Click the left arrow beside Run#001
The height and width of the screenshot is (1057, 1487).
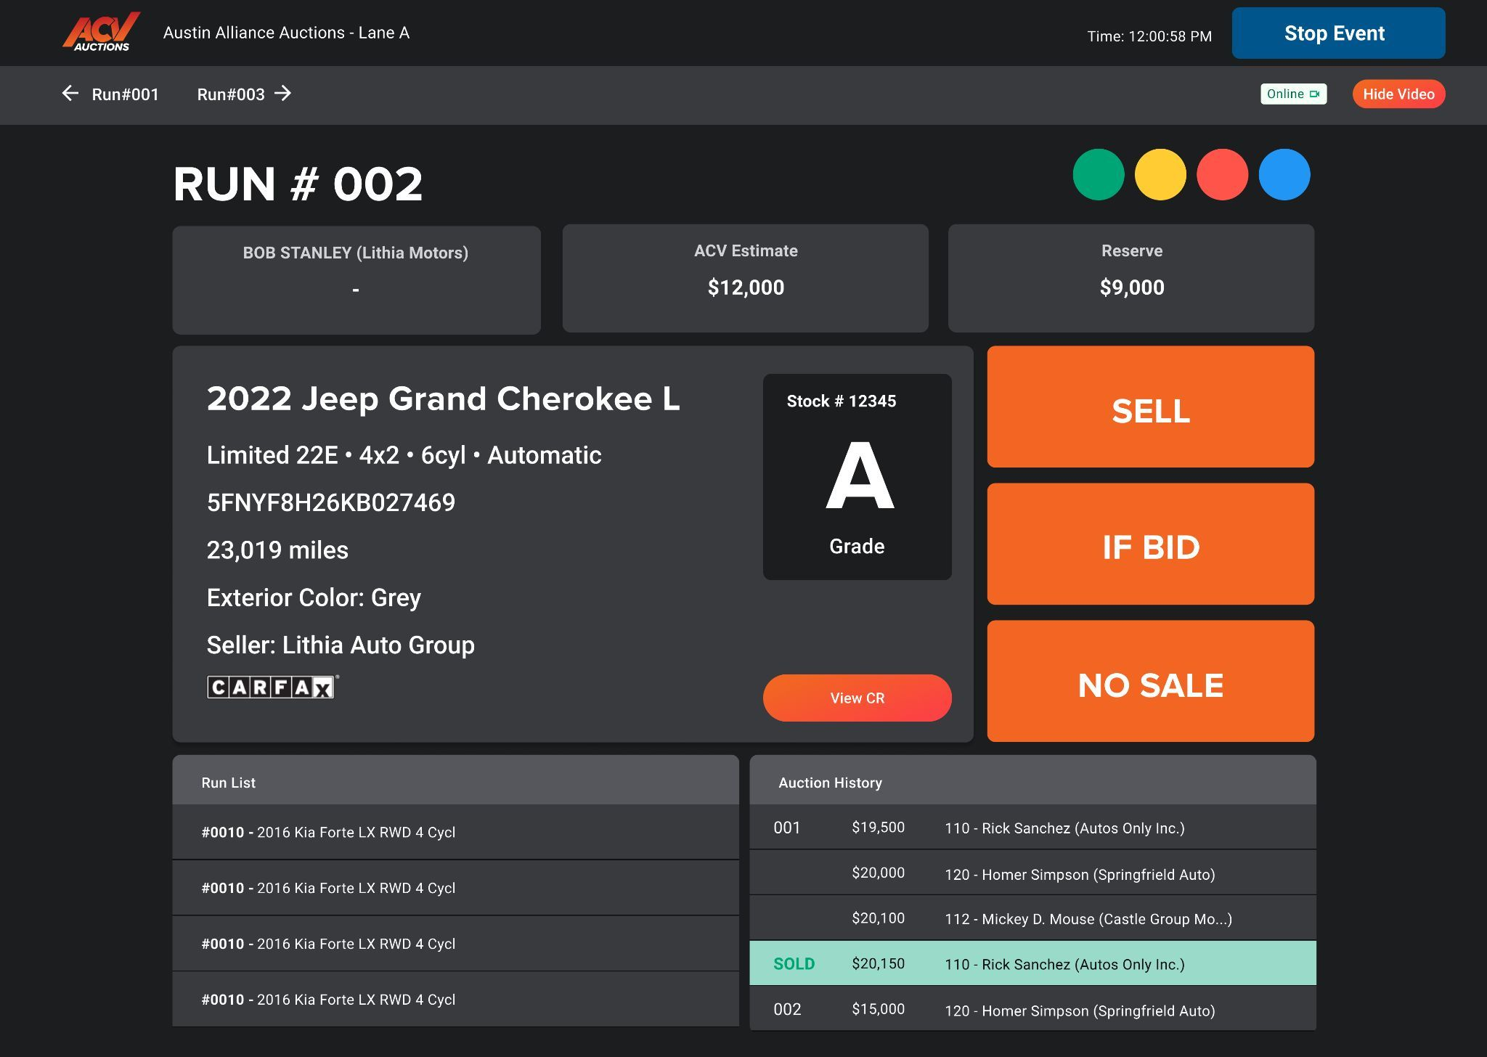(70, 93)
